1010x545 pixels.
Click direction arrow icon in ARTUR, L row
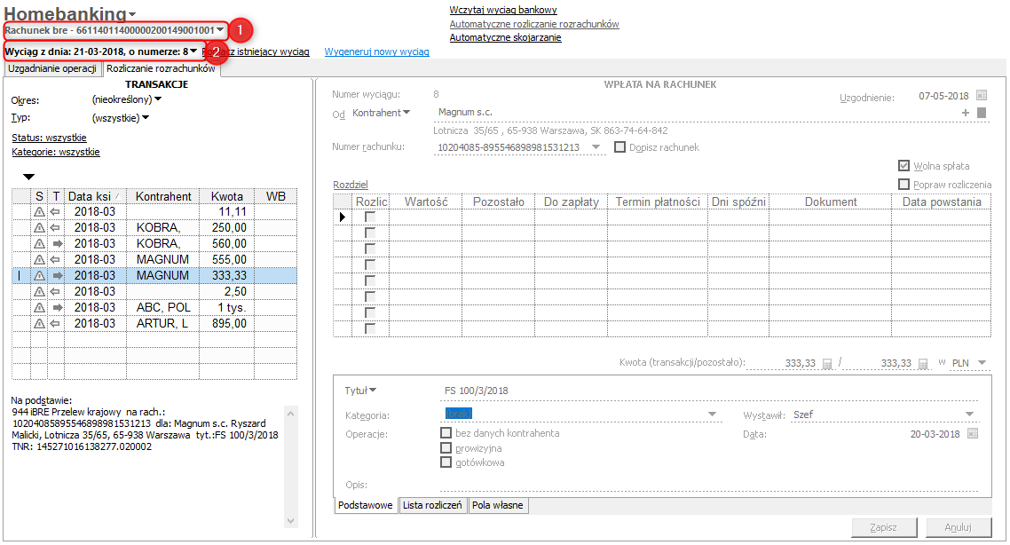point(56,323)
